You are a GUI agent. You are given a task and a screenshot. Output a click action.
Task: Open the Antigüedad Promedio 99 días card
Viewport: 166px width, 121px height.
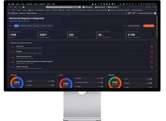click(x=111, y=34)
